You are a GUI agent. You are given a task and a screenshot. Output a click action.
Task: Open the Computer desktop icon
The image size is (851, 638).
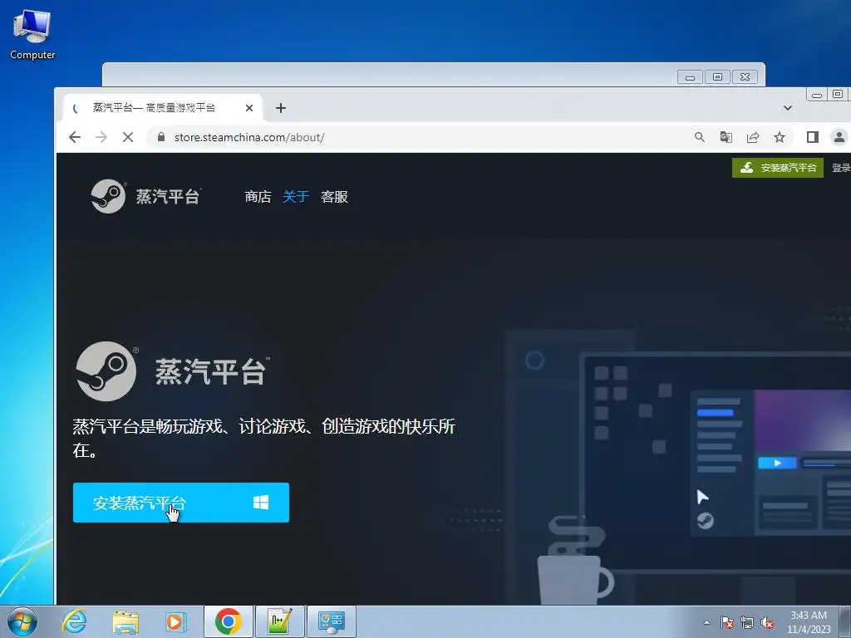[32, 33]
